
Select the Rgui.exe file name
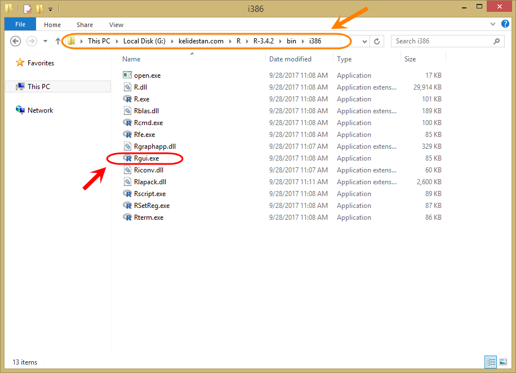pos(146,158)
